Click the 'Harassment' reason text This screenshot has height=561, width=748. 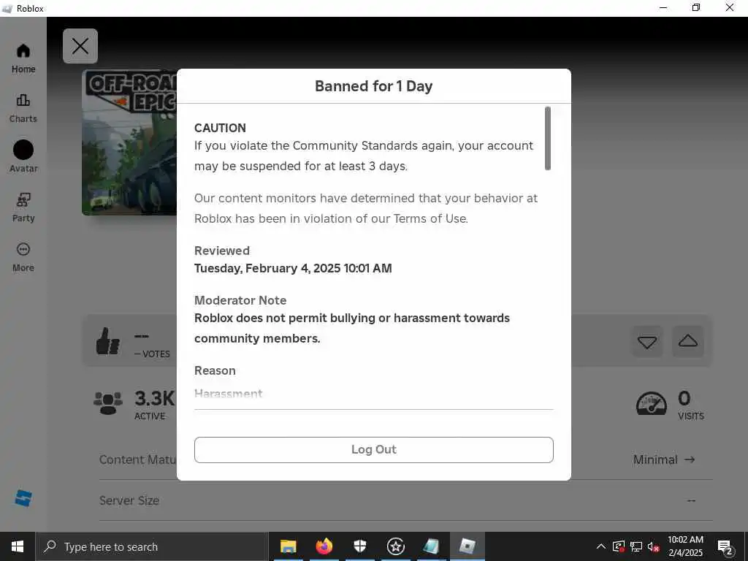pyautogui.click(x=228, y=394)
